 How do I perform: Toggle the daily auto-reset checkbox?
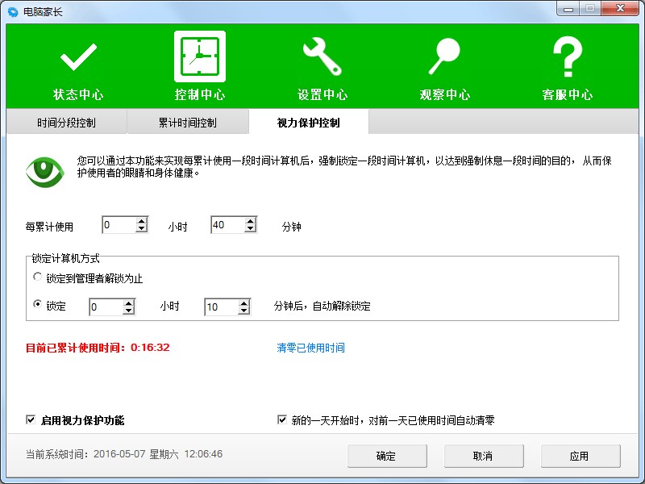click(x=281, y=420)
